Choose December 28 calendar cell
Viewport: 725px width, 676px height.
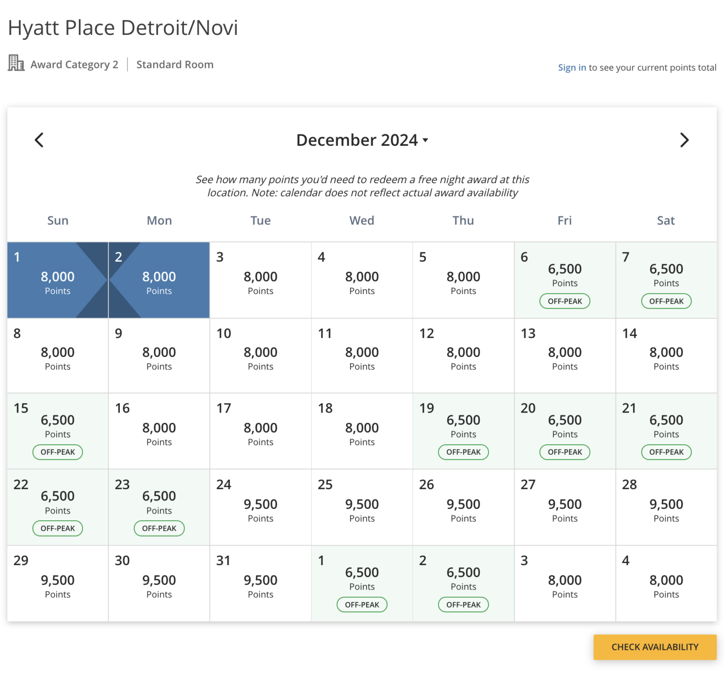pos(666,507)
